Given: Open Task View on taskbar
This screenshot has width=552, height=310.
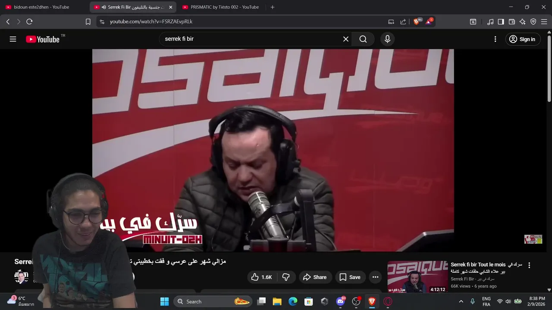Looking at the screenshot, I should click(x=262, y=301).
